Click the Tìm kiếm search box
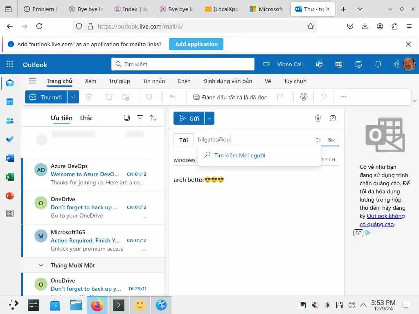419x314 pixels. point(183,64)
